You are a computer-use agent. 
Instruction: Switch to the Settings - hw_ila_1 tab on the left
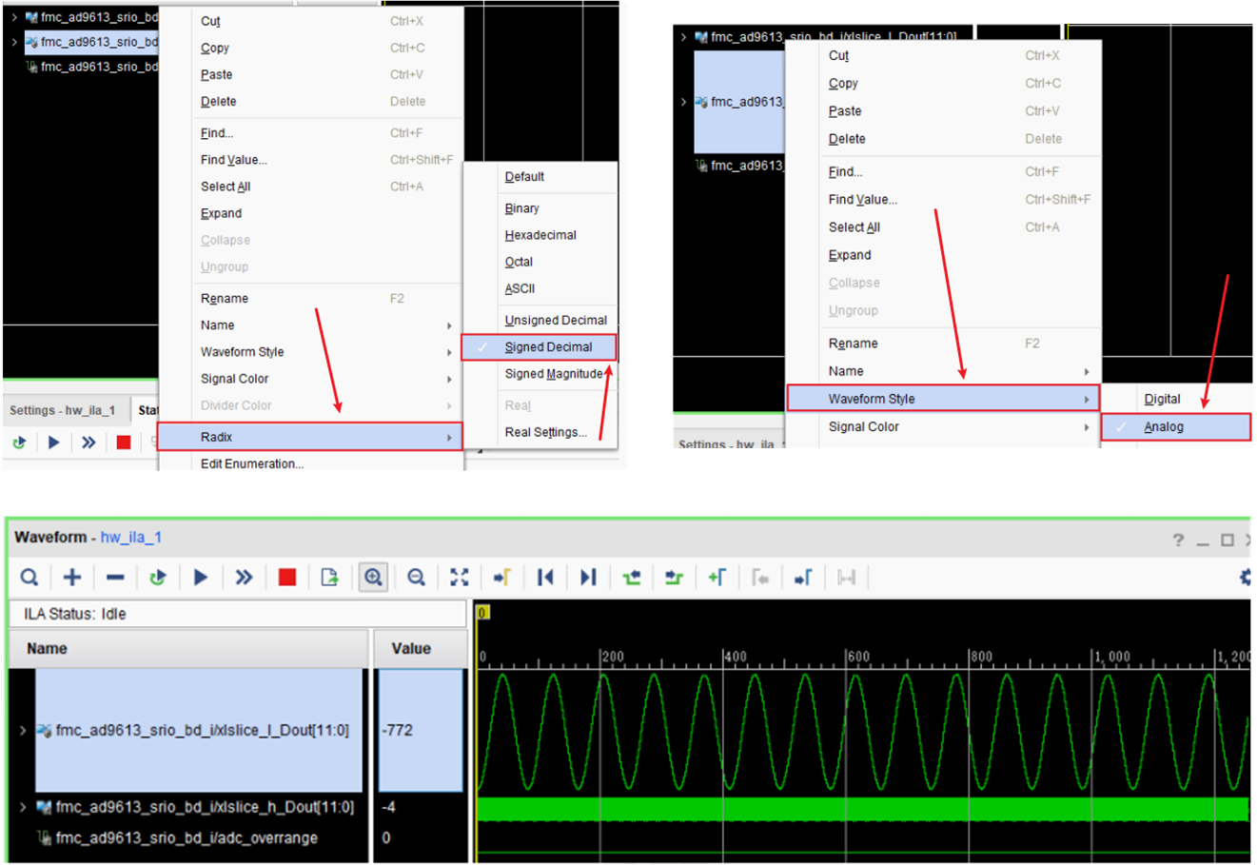[x=63, y=410]
